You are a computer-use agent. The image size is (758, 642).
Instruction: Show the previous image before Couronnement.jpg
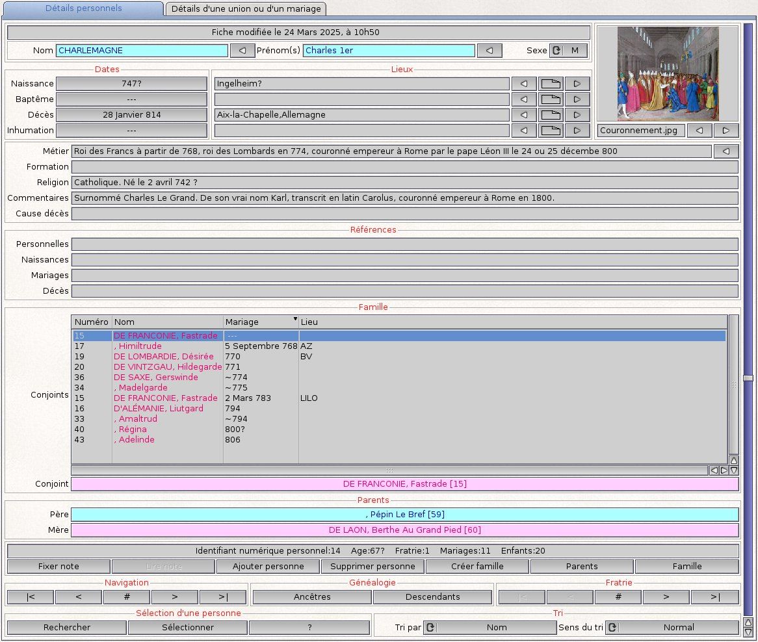click(699, 131)
